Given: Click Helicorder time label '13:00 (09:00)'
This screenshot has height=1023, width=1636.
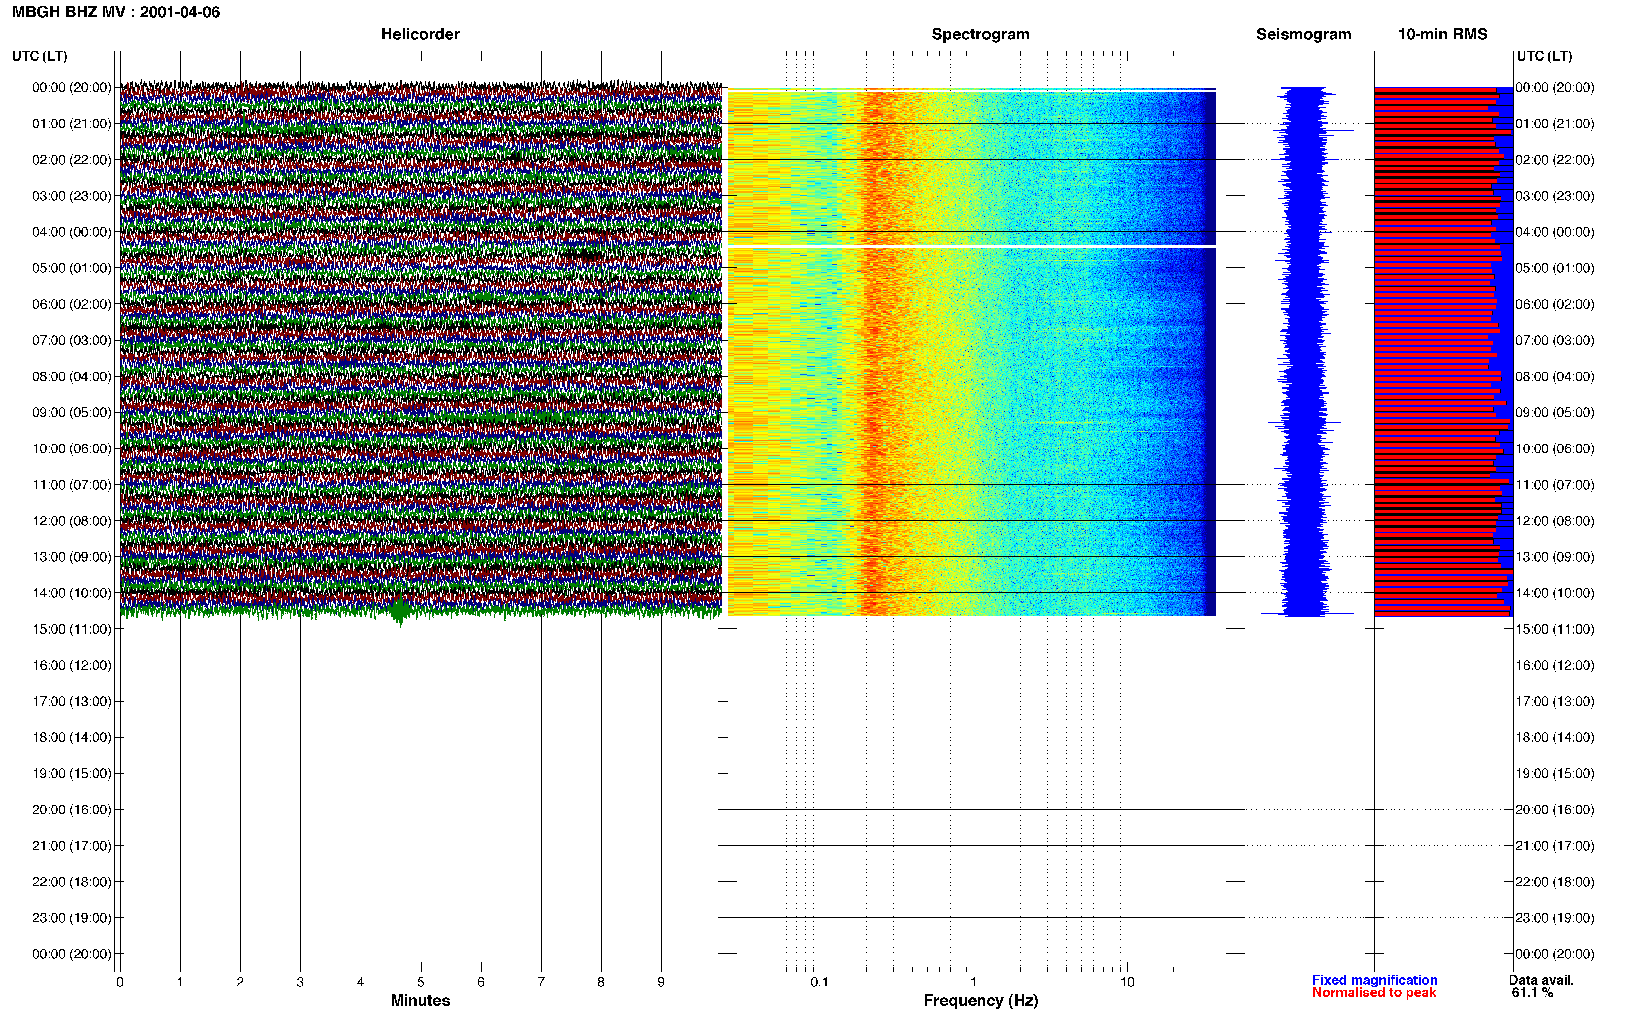Looking at the screenshot, I should coord(72,557).
